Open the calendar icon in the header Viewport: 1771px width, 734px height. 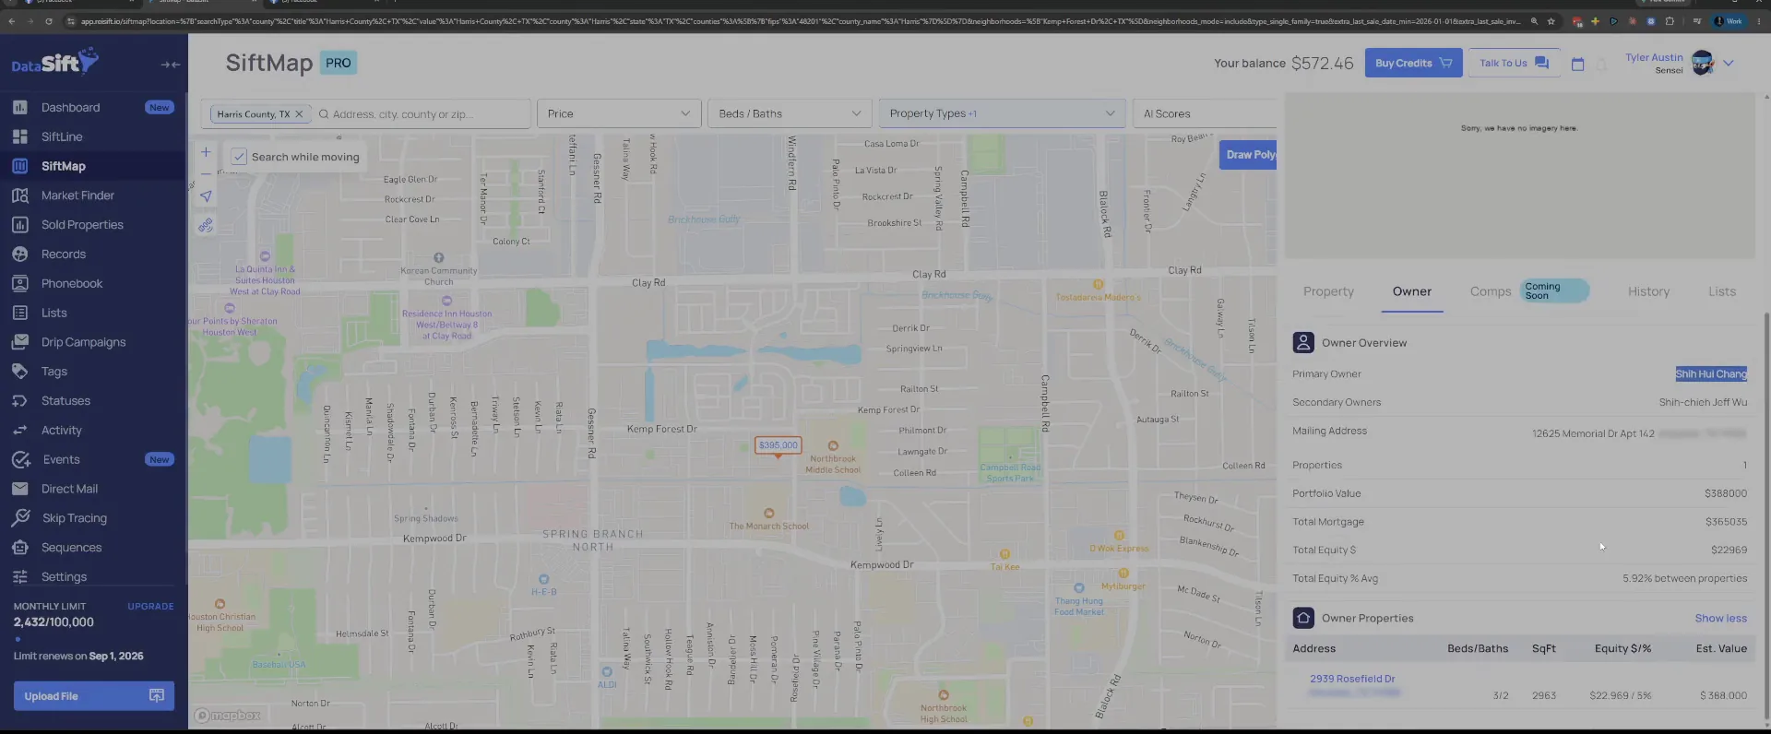pos(1577,64)
